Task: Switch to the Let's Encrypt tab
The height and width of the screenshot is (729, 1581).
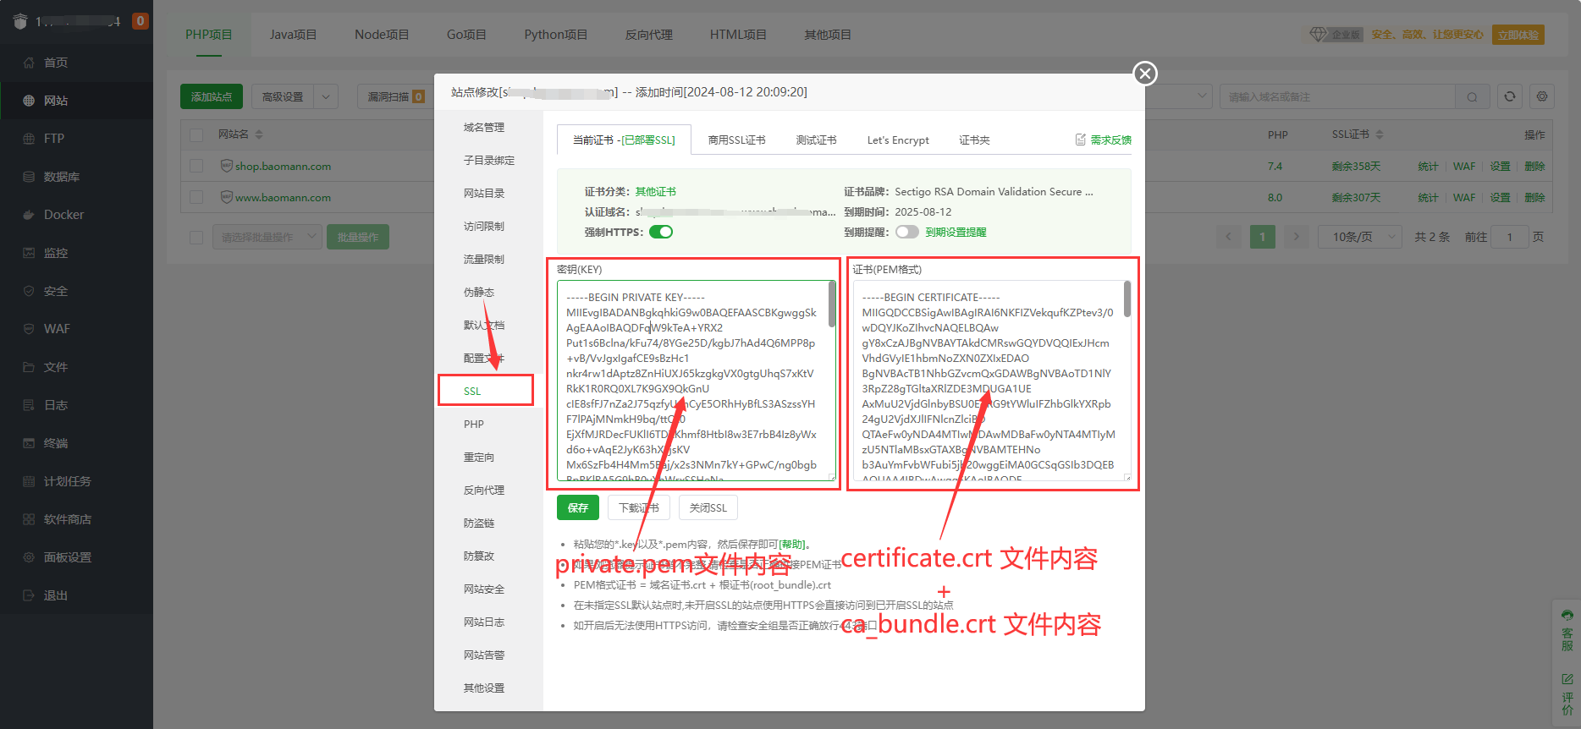Action: click(x=898, y=140)
